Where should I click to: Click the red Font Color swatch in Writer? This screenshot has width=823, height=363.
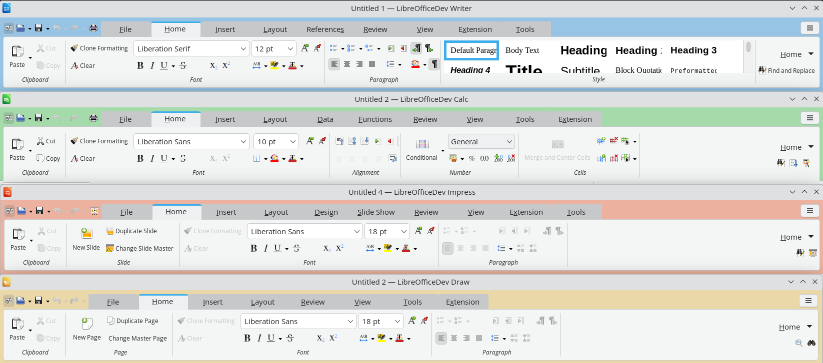292,65
